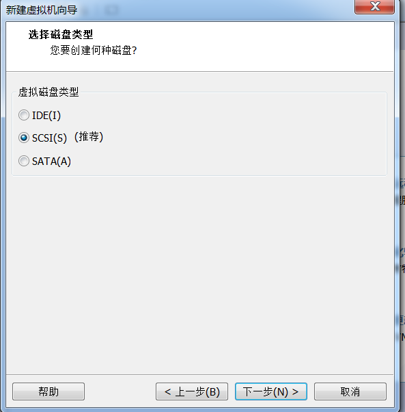Screen dimensions: 405x412
Task: Choose the SCSI(S) radio button circle
Action: pyautogui.click(x=24, y=138)
